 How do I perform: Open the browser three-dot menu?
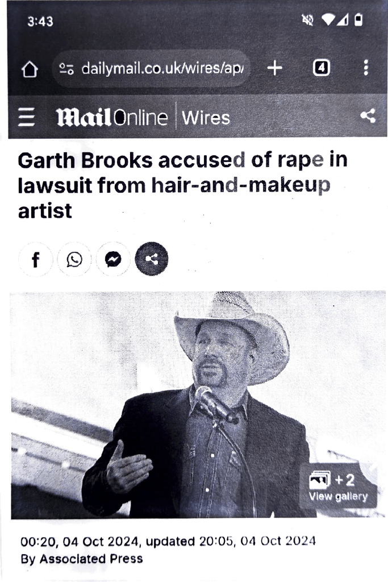(366, 68)
